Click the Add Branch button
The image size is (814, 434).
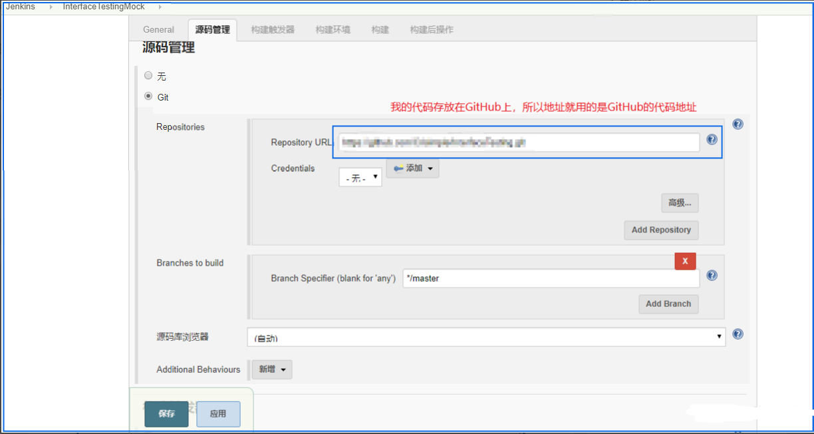pyautogui.click(x=668, y=304)
